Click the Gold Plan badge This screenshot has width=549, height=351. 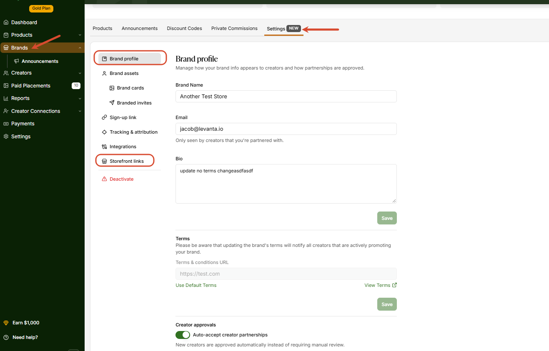coord(41,8)
